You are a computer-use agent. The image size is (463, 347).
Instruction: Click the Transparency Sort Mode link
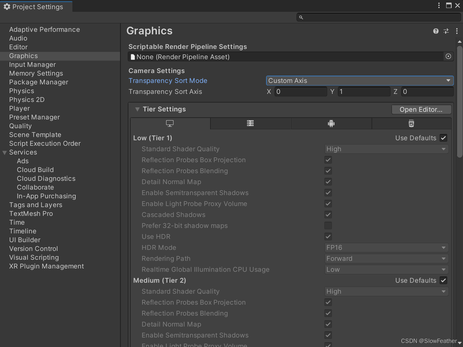click(x=168, y=80)
